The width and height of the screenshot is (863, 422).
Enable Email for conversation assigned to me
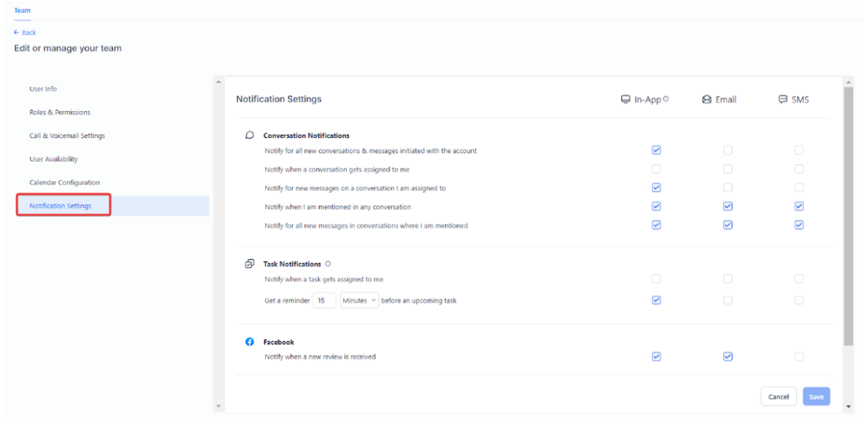(727, 169)
